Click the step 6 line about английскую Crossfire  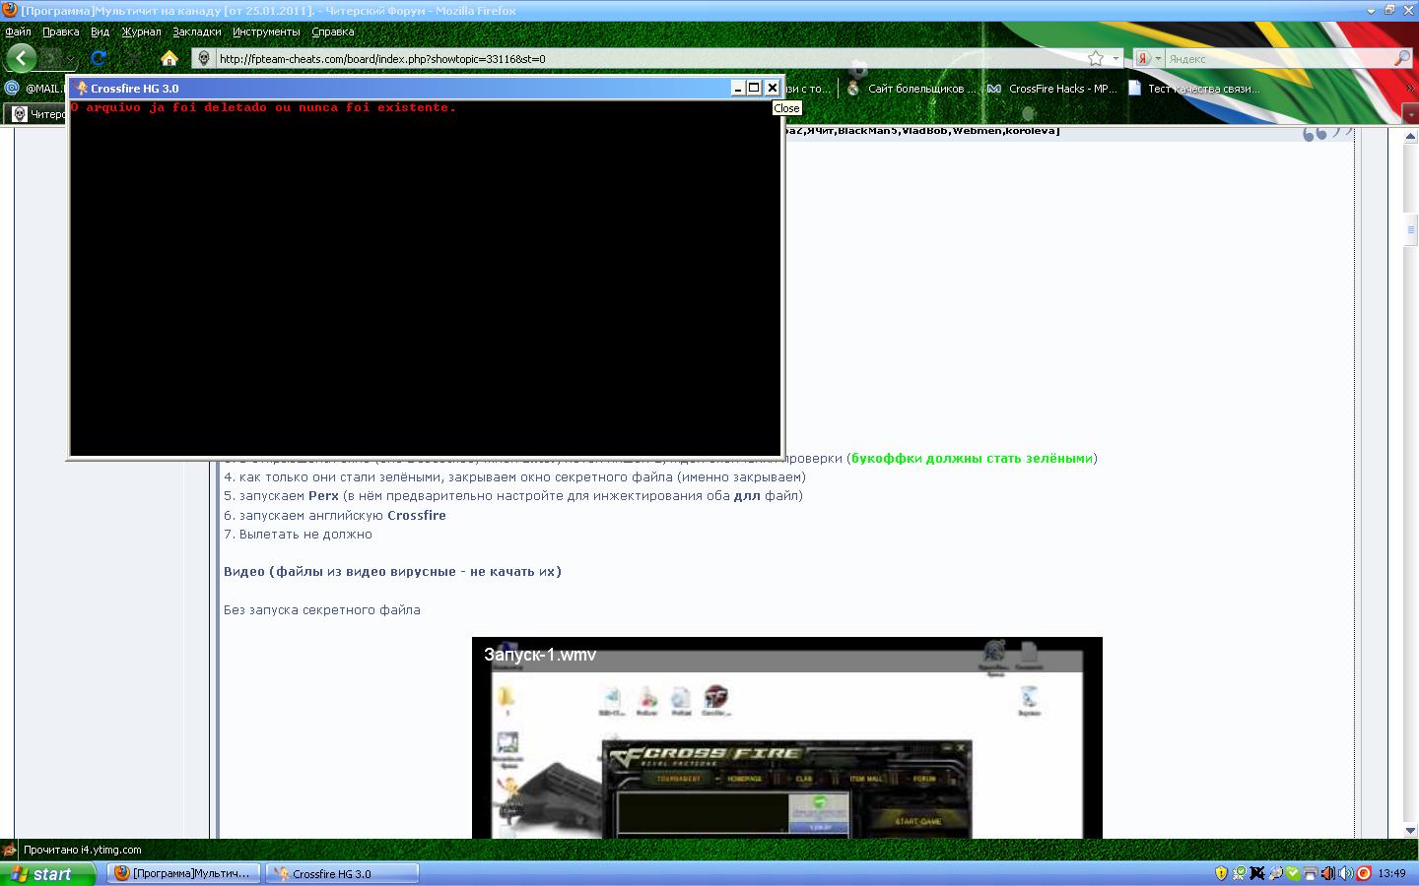[x=335, y=516]
